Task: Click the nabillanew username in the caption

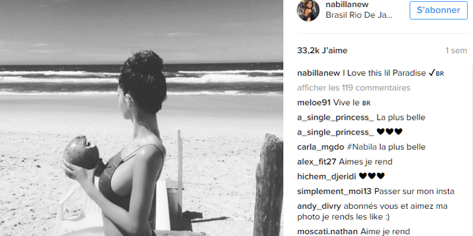Action: pos(319,73)
